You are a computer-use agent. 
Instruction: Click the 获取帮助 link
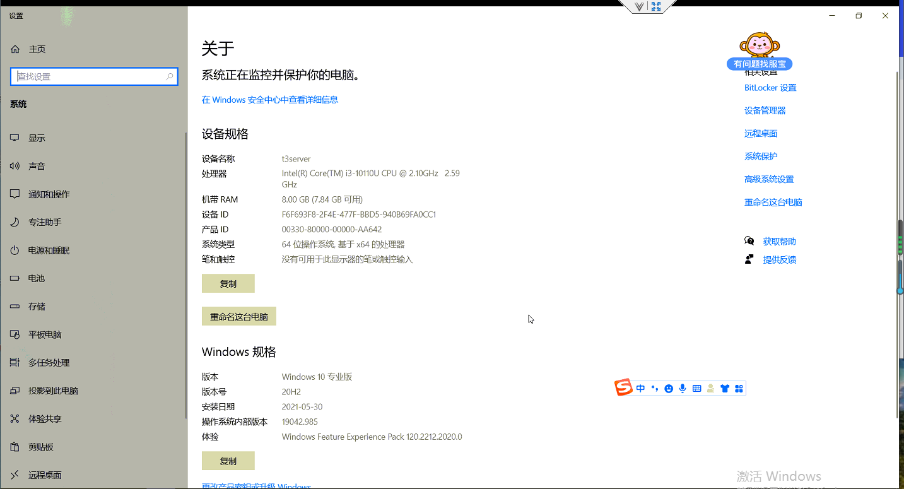point(780,241)
